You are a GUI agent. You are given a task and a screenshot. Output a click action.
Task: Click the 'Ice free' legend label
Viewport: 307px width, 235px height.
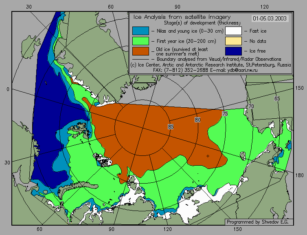coord(257,51)
